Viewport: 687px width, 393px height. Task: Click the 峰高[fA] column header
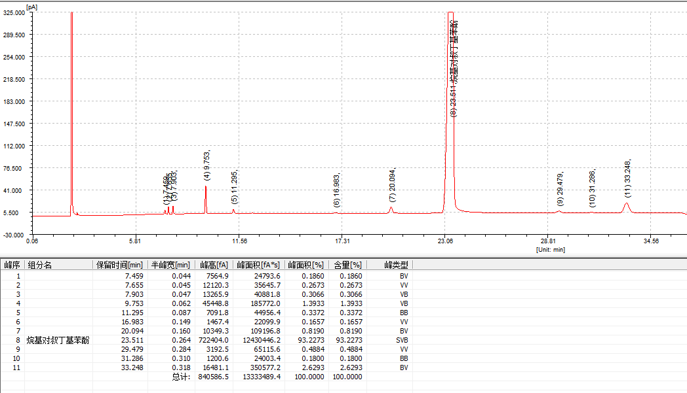(x=214, y=265)
